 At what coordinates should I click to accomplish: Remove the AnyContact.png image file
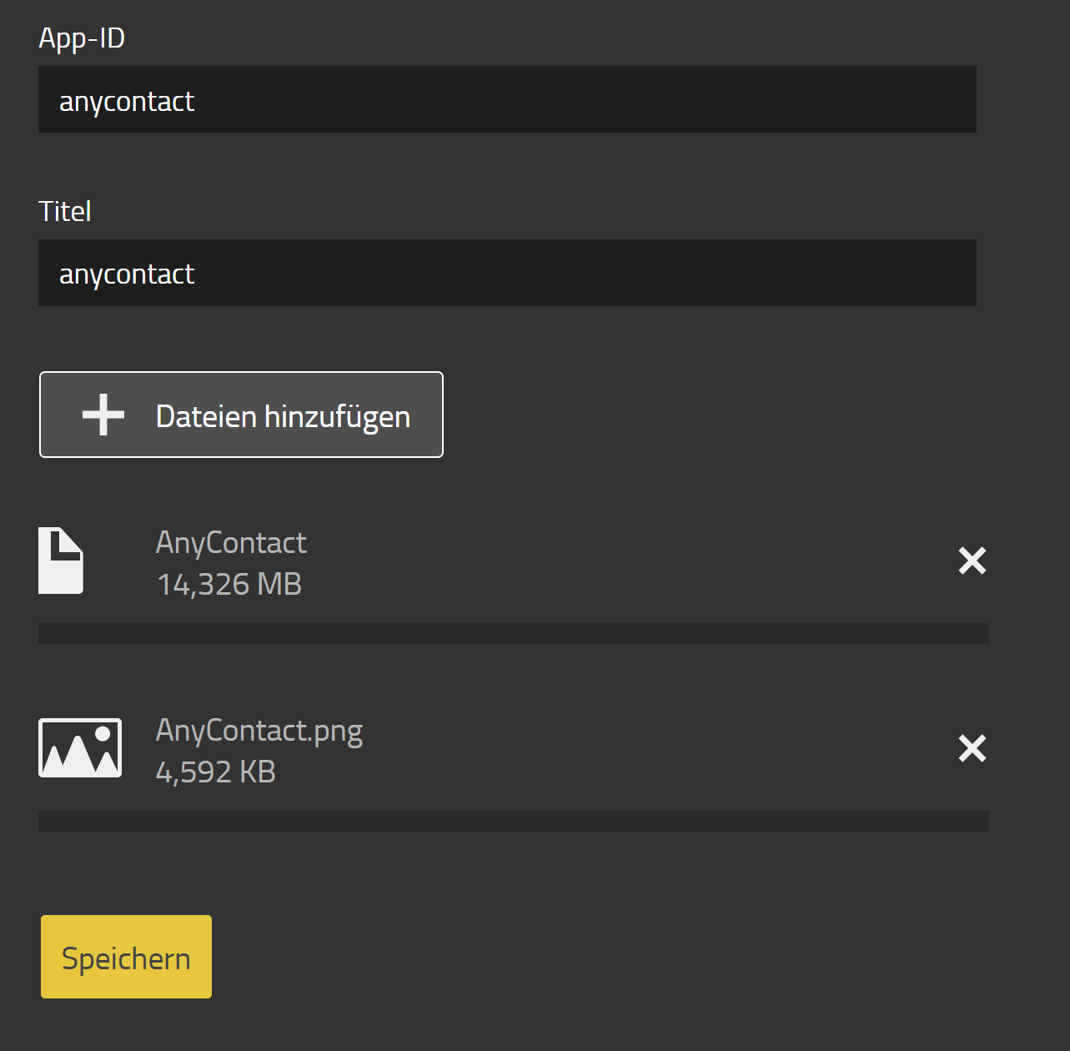click(x=972, y=748)
